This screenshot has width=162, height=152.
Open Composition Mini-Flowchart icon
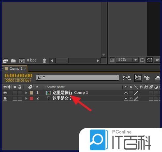[x=127, y=78]
